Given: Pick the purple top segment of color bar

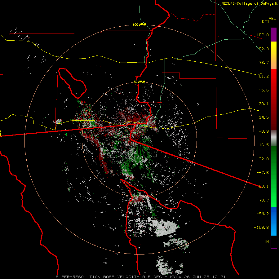Looking at the screenshot, I should tap(274, 35).
